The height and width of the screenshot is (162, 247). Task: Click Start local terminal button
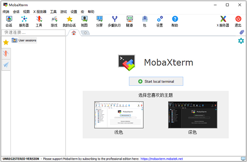(156, 81)
